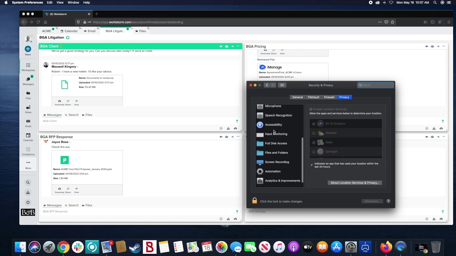456x256 pixels.
Task: Click the privacy list scrollbar
Action: (302, 159)
